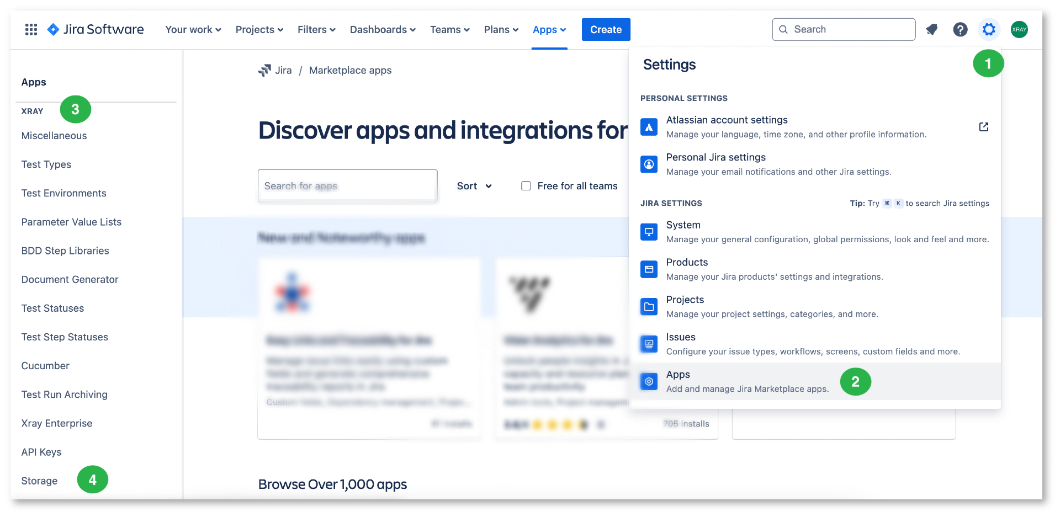Open Xray Enterprise in sidebar
Screen dimensions: 1060x517
coord(57,423)
